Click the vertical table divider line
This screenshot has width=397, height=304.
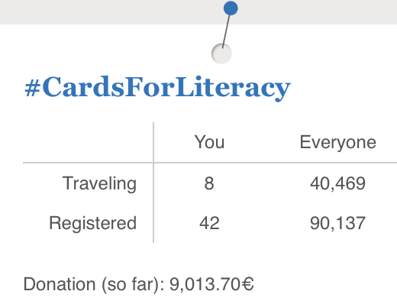point(153,183)
